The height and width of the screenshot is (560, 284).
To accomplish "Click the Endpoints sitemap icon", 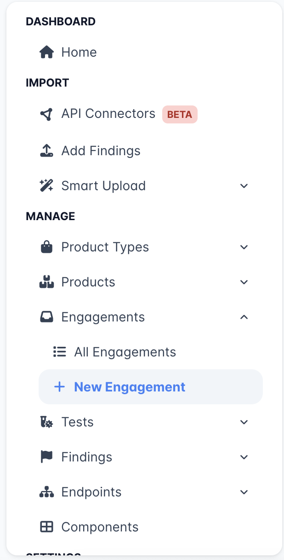I will [x=47, y=492].
